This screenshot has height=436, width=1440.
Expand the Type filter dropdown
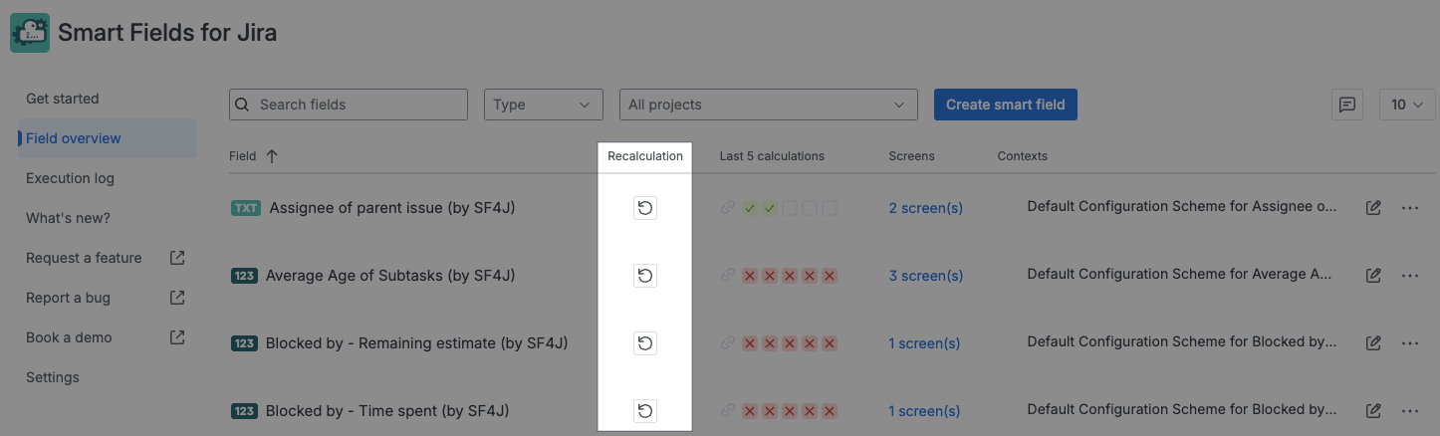pyautogui.click(x=543, y=105)
